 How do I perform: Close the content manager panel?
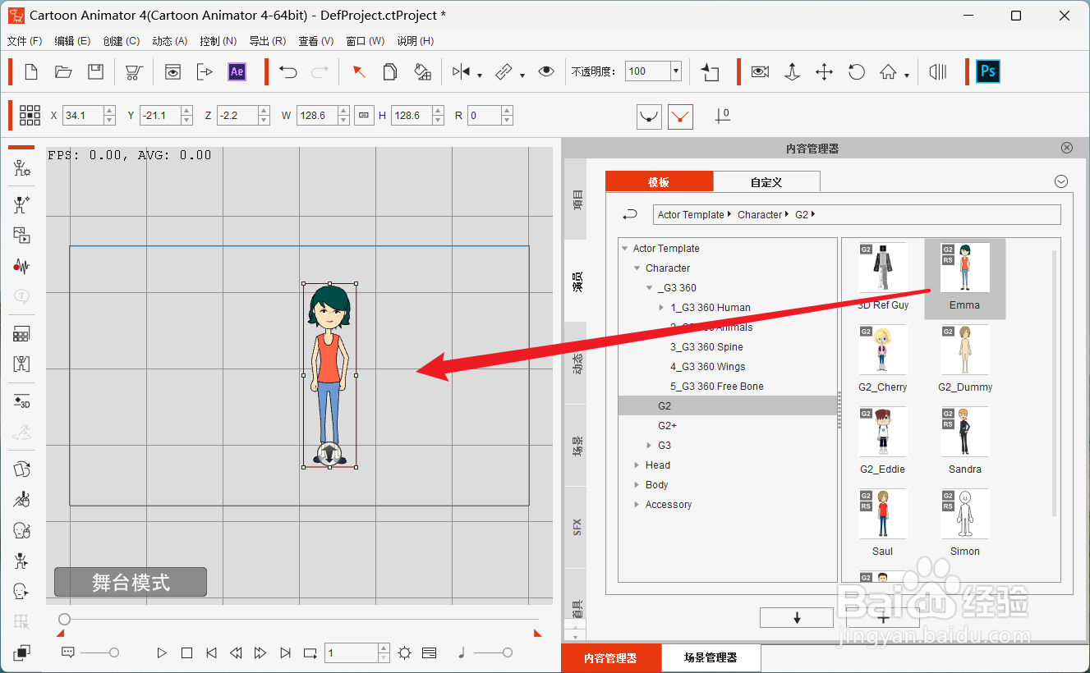pos(1067,148)
